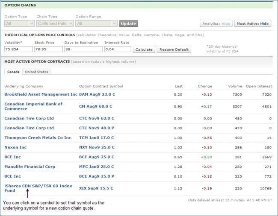Open Nexen Inc company link
The width and height of the screenshot is (278, 216).
point(15,147)
